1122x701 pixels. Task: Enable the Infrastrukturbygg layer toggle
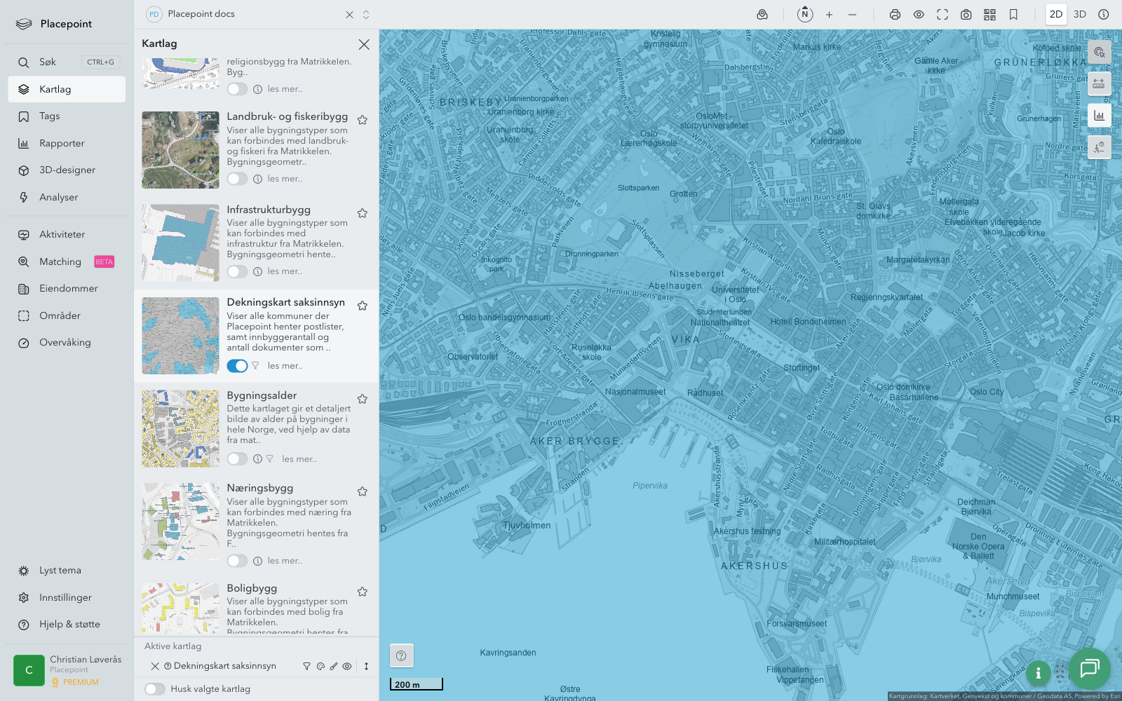tap(237, 271)
